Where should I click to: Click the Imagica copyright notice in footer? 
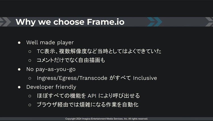pyautogui.click(x=106, y=119)
